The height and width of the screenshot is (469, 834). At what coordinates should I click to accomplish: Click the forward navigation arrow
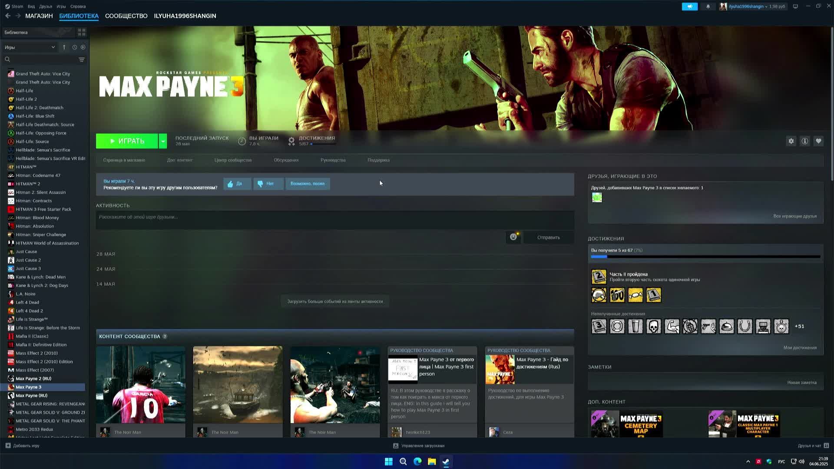click(18, 16)
